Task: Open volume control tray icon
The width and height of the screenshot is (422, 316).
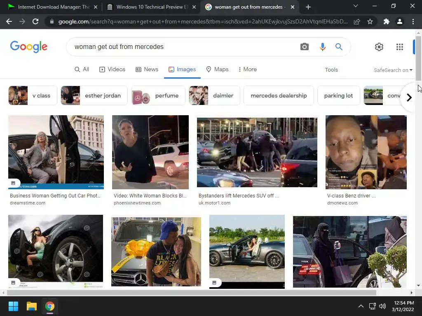Action: [x=382, y=306]
